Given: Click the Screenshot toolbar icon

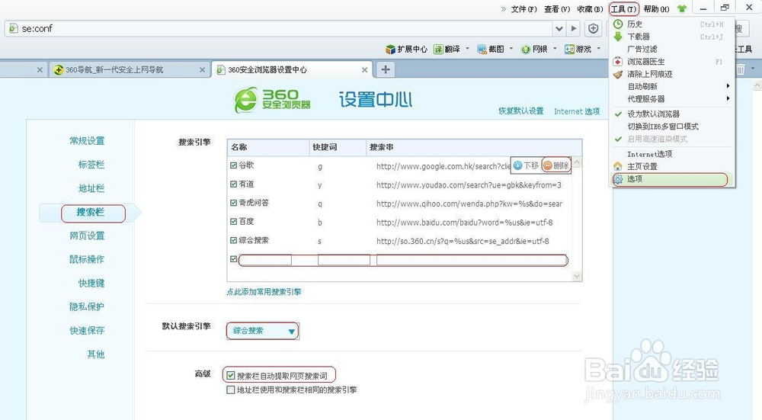Looking at the screenshot, I should point(482,49).
